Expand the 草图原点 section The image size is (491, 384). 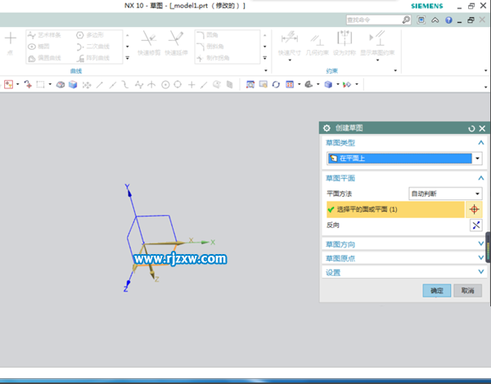(404, 258)
